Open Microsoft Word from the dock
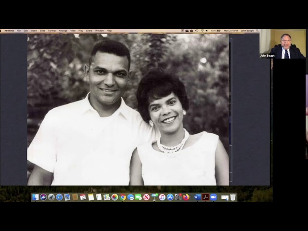The width and height of the screenshot is (308, 231). pyautogui.click(x=197, y=197)
